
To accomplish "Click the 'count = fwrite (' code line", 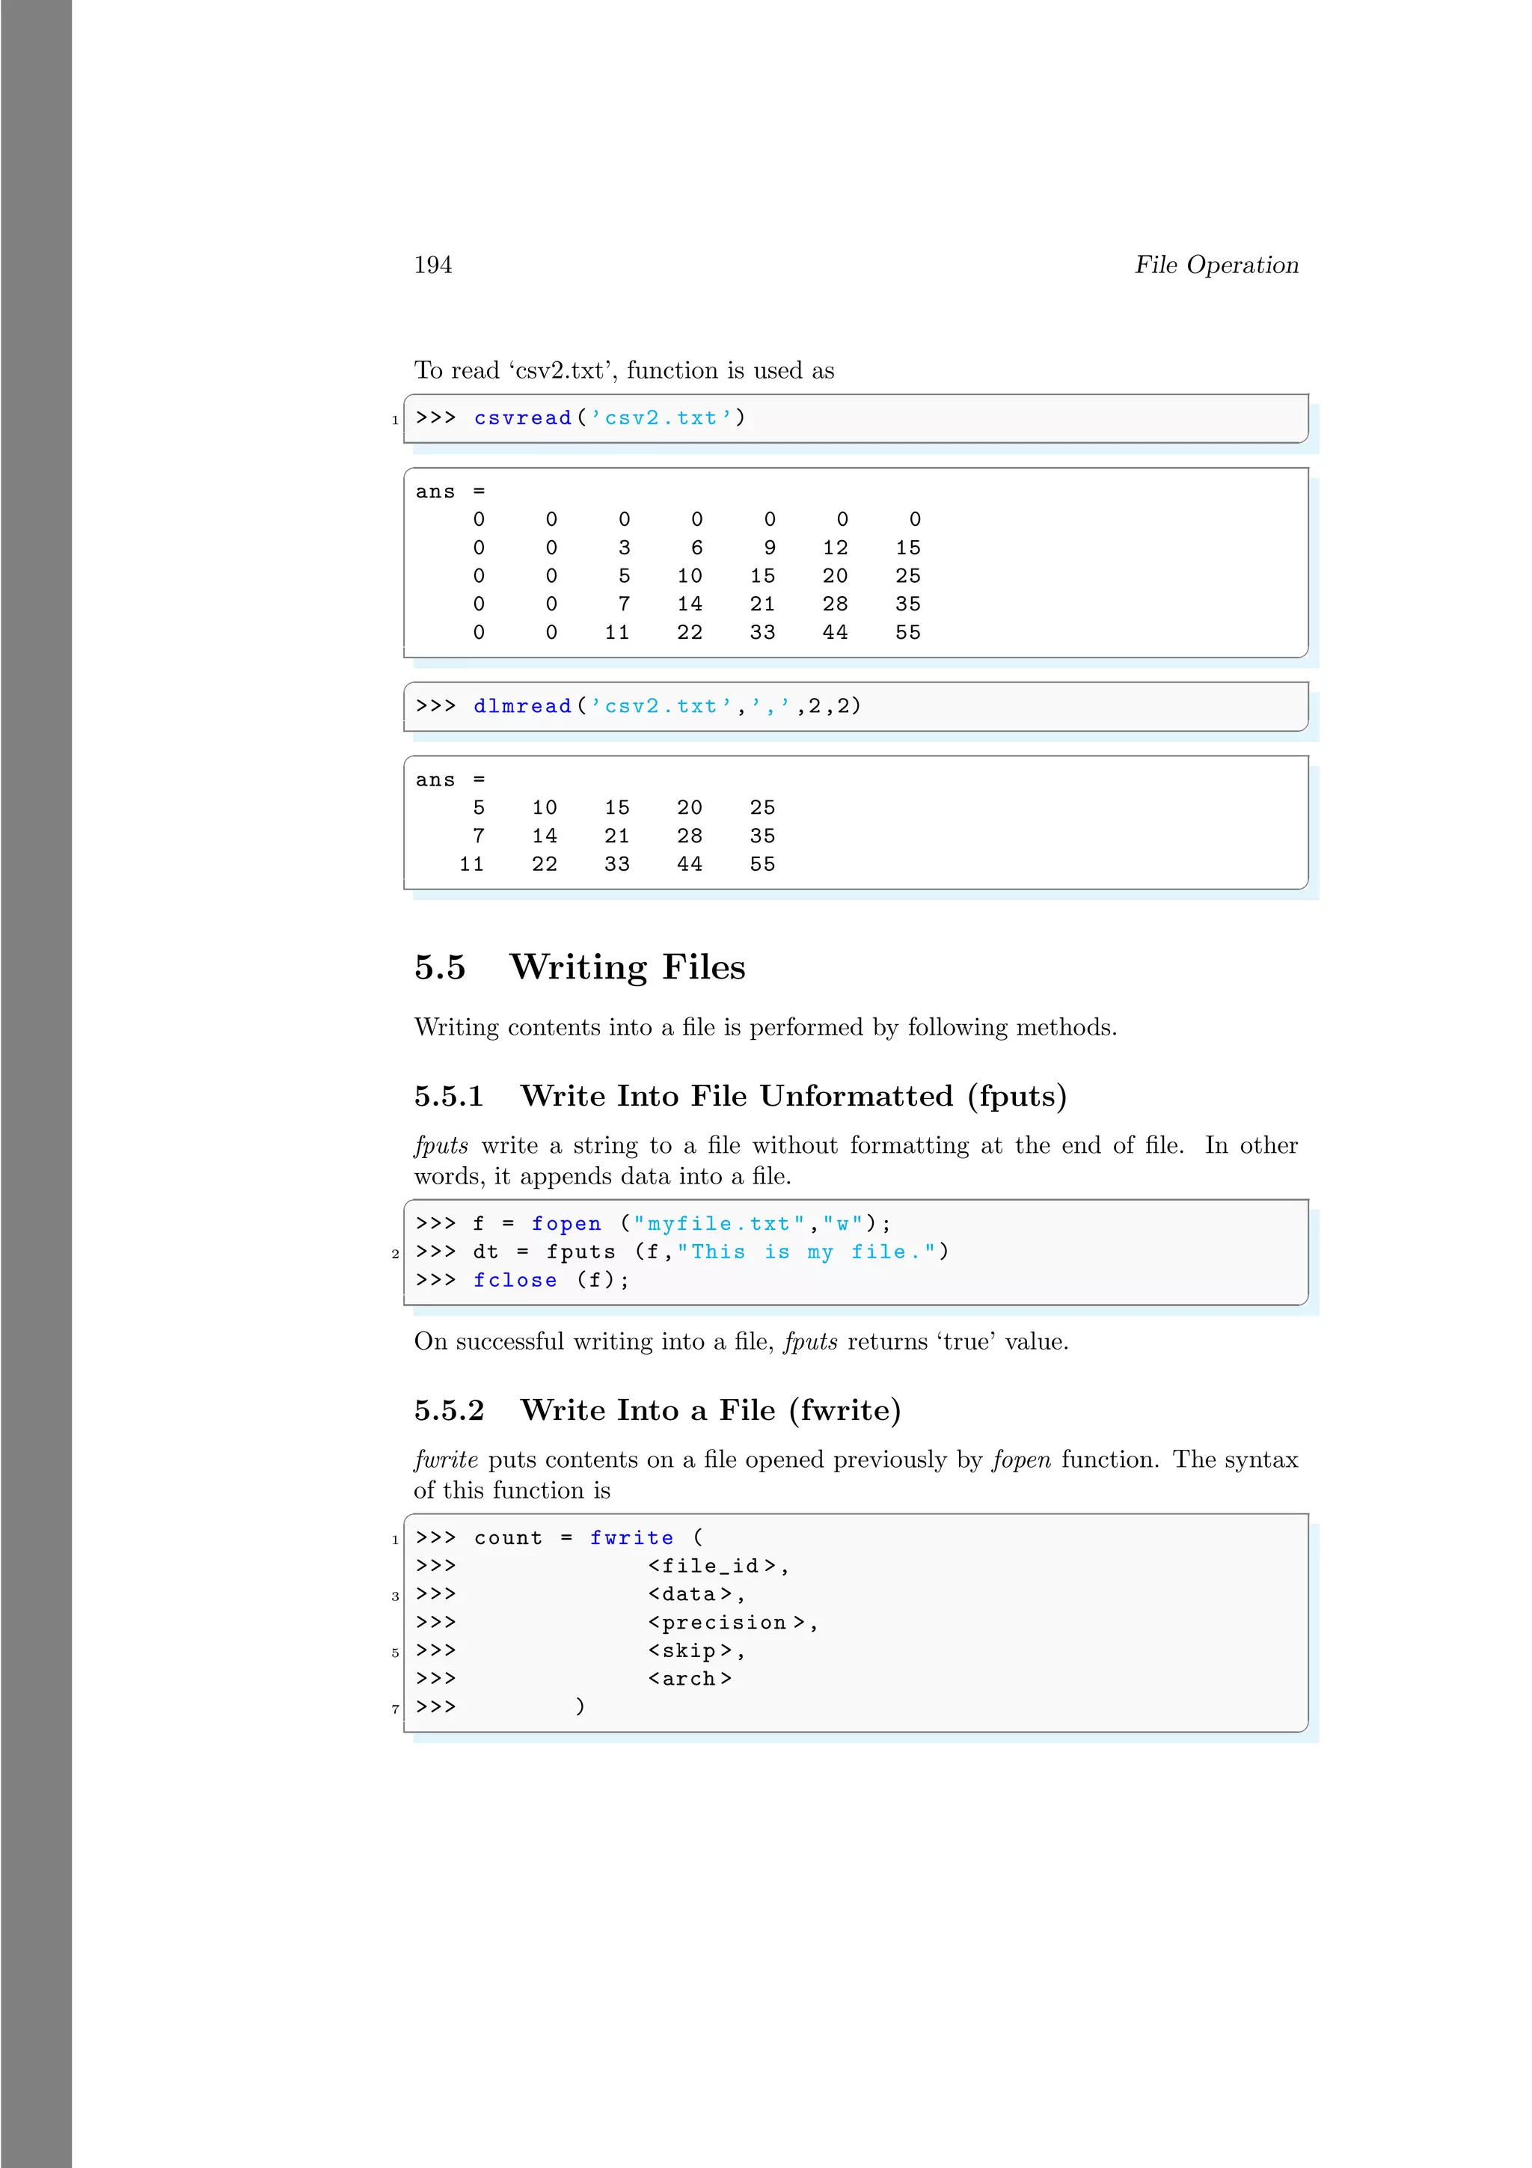I will [x=559, y=1538].
